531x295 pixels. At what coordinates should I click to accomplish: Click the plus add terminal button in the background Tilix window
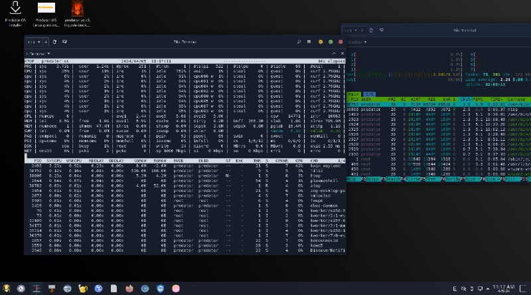(362, 31)
